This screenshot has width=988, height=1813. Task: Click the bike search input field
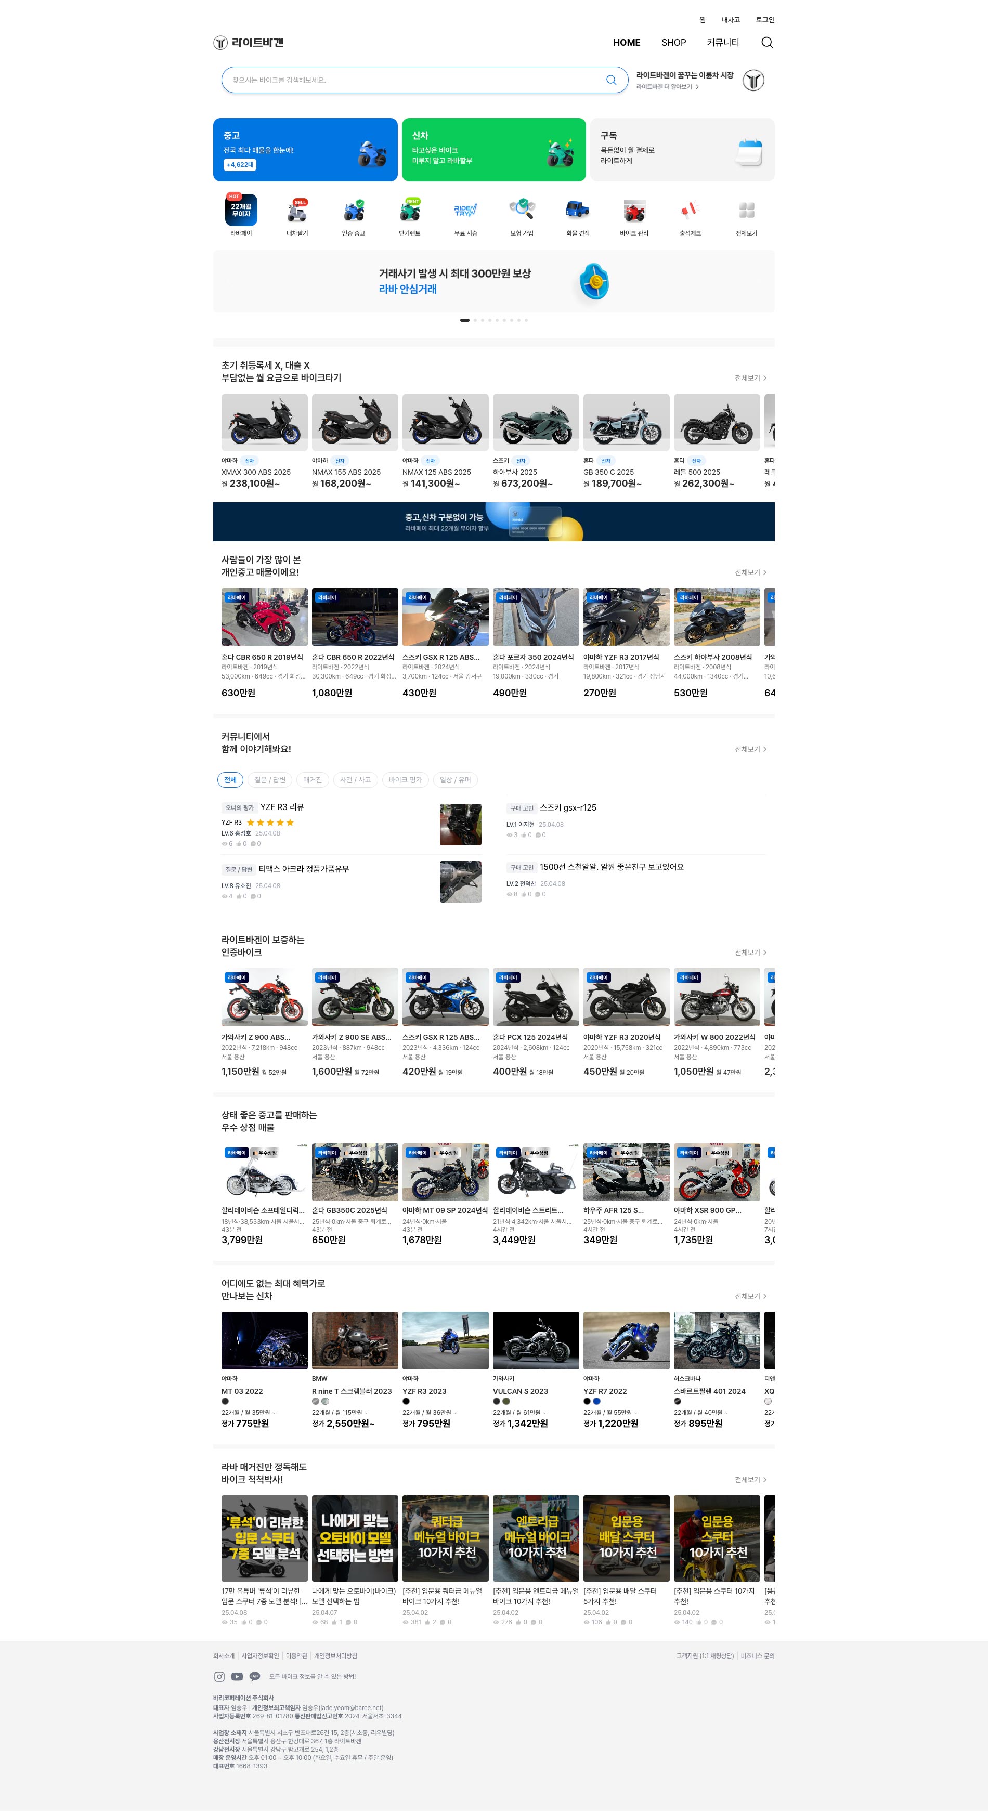[x=415, y=80]
